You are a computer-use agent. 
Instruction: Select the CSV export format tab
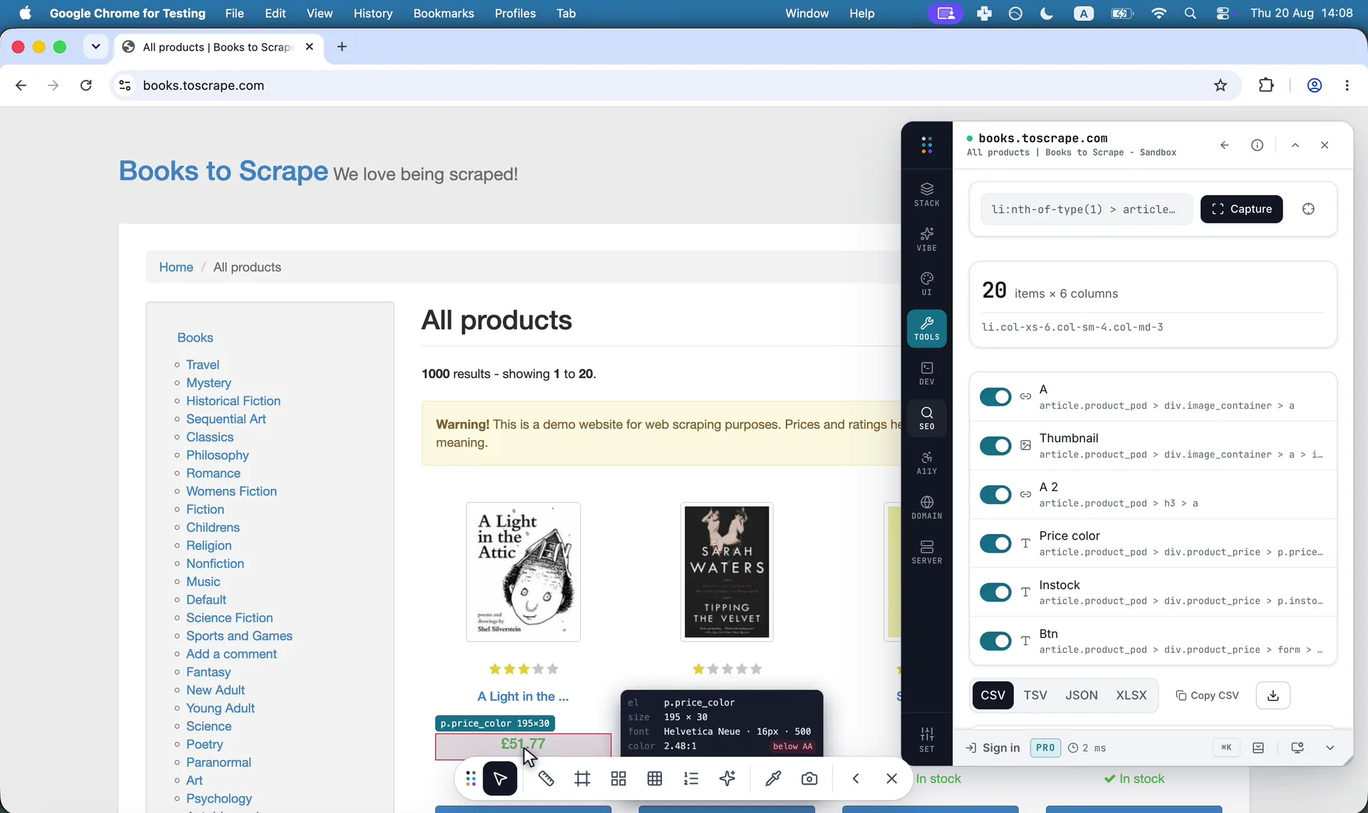[x=993, y=696]
